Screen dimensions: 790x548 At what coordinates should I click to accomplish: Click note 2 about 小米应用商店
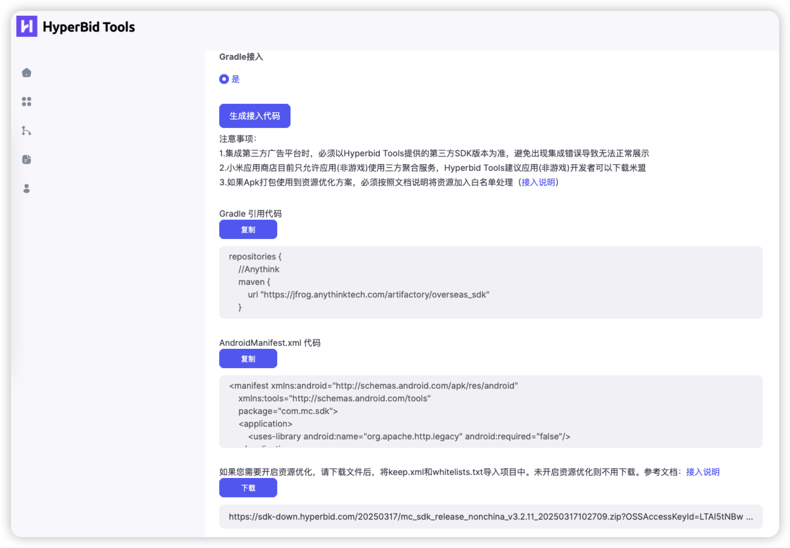pos(433,168)
